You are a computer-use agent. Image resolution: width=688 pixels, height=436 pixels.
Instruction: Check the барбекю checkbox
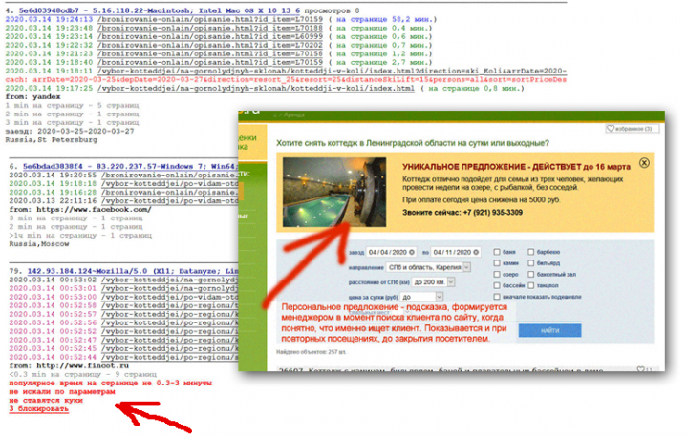point(531,252)
